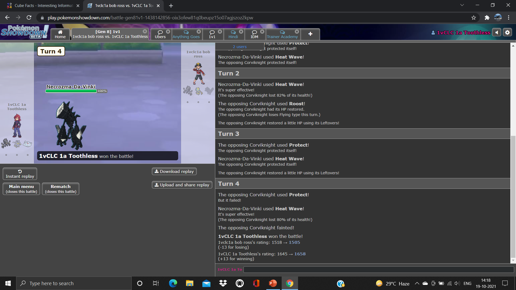Open Showdown options gear icon

click(507, 32)
